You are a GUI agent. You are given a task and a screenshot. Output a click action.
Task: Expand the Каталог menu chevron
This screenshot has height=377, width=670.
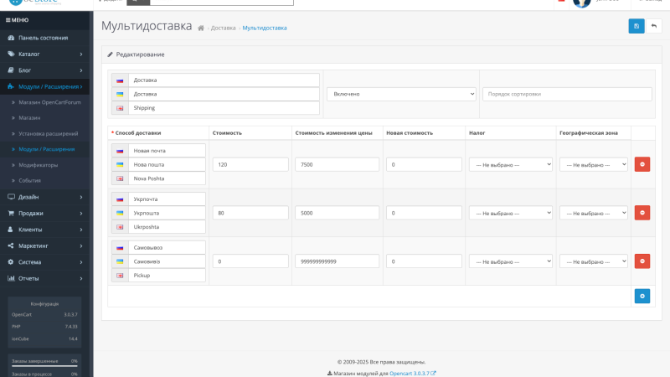coord(81,54)
